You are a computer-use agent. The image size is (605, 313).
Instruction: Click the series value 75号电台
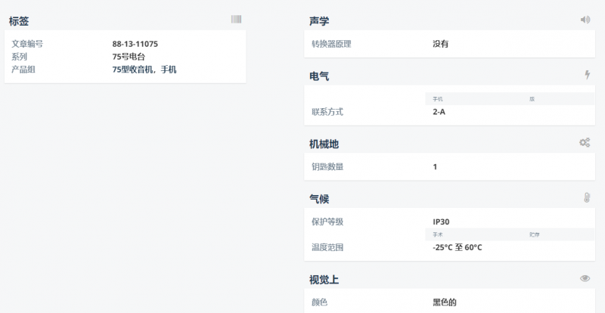click(x=128, y=57)
